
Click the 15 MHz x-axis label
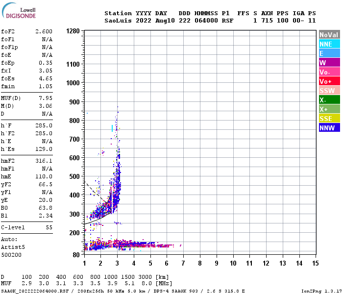[315, 263]
